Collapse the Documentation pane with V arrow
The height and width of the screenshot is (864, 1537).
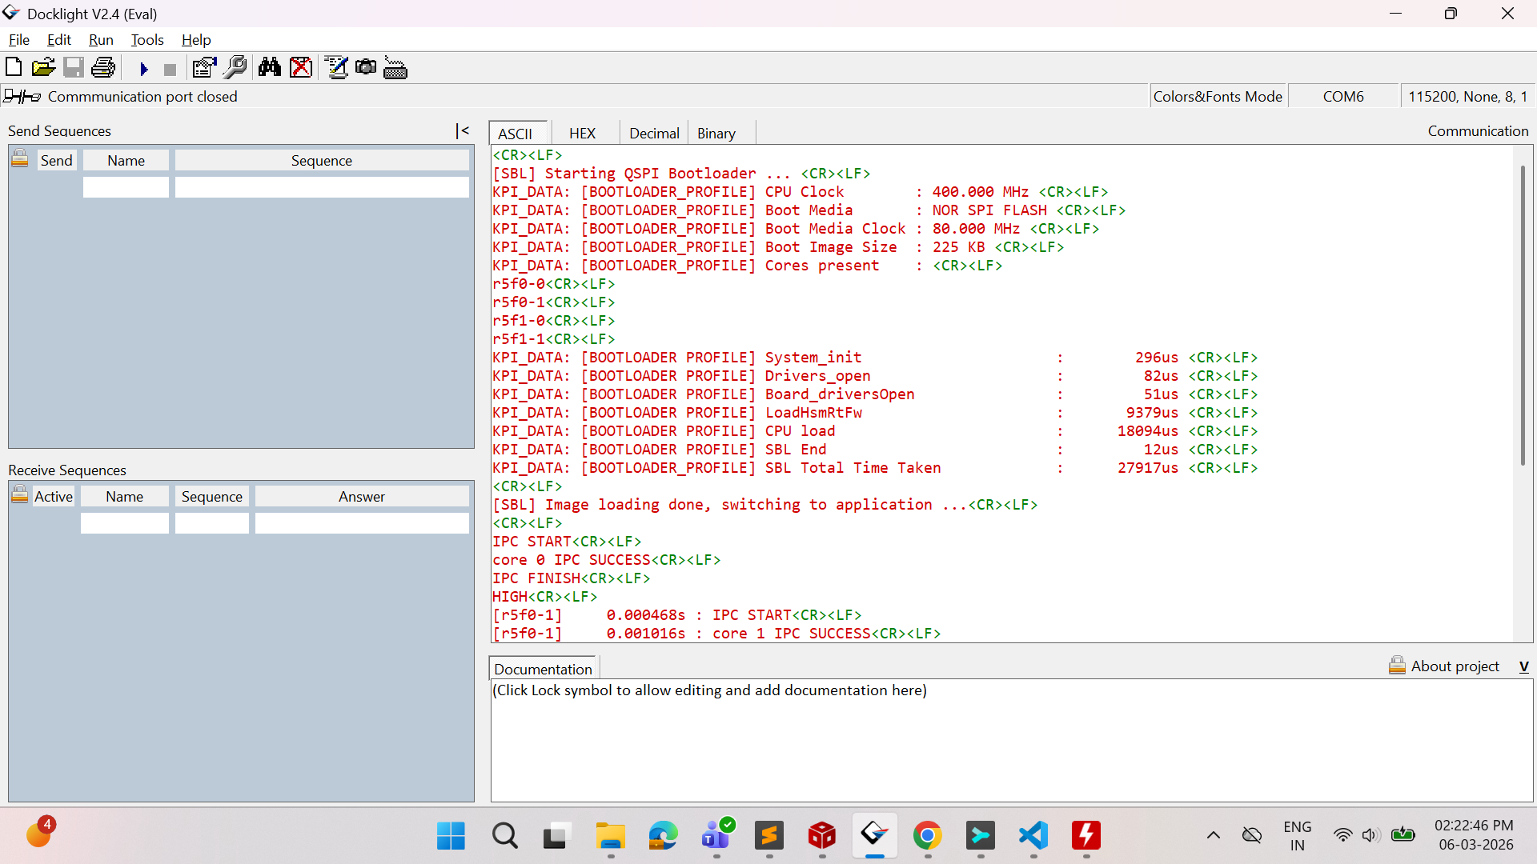click(x=1523, y=666)
